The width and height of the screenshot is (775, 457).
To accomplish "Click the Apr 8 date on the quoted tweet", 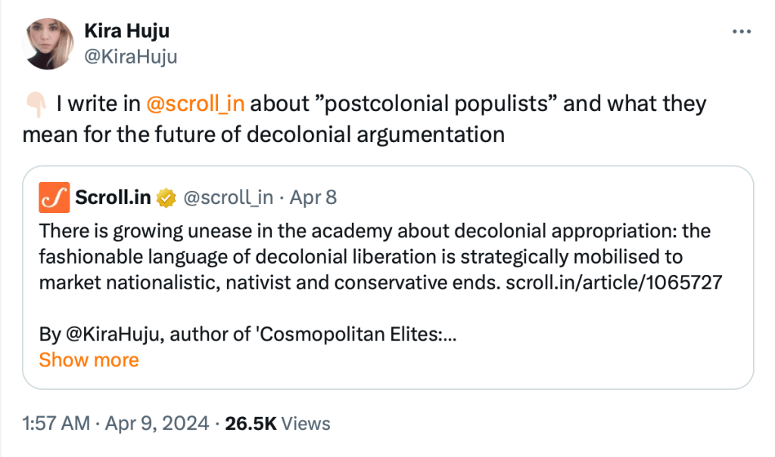I will pyautogui.click(x=313, y=198).
